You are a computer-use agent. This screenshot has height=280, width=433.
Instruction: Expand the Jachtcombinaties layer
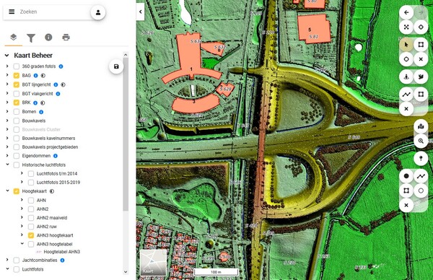[x=7, y=260]
